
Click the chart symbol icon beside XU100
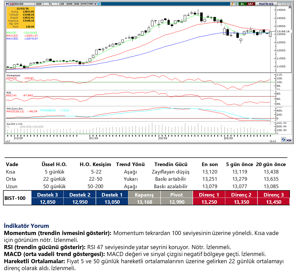[12, 4]
